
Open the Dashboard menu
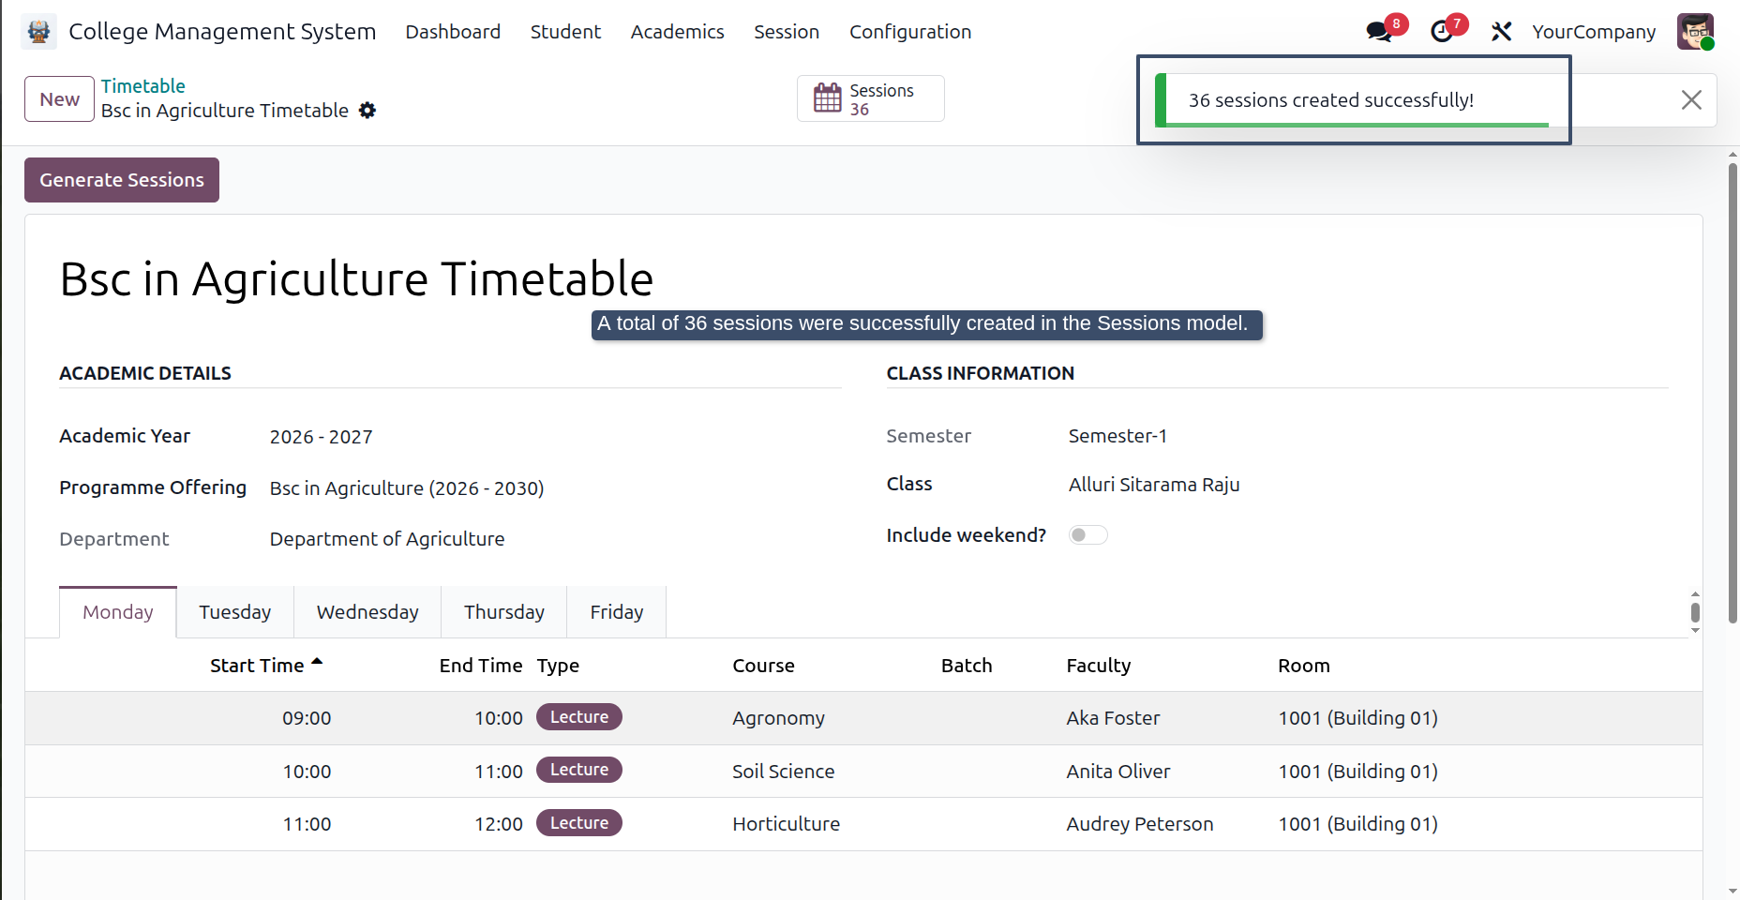(453, 32)
